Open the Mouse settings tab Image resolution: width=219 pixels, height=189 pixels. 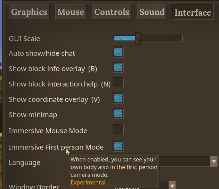tap(71, 12)
